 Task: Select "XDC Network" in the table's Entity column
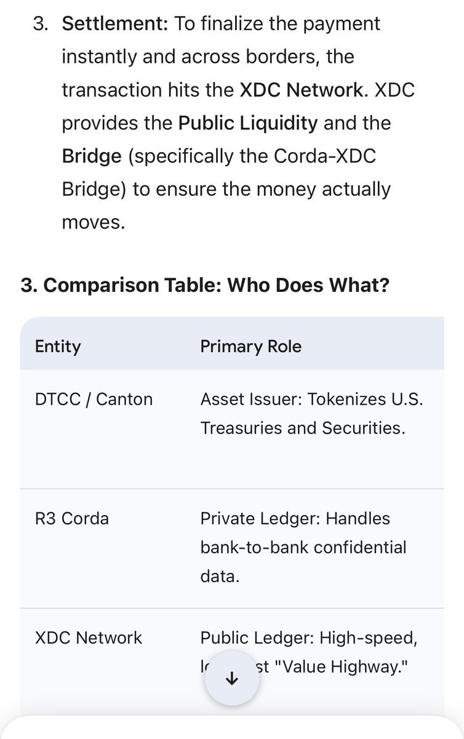pyautogui.click(x=89, y=637)
